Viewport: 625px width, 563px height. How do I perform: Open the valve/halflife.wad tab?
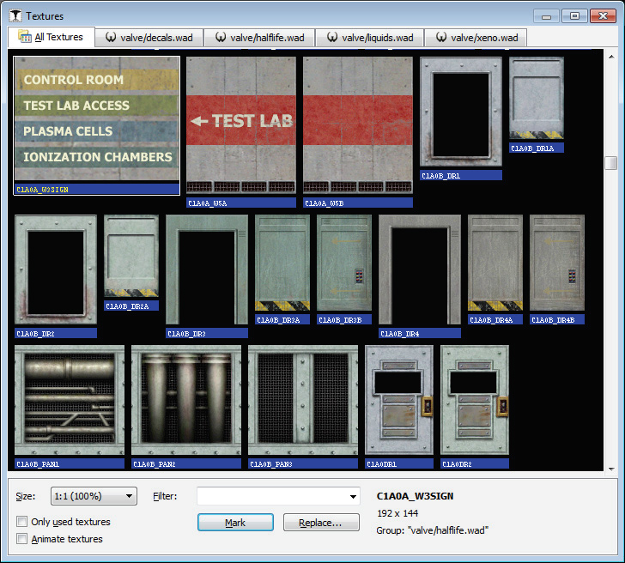pyautogui.click(x=259, y=38)
